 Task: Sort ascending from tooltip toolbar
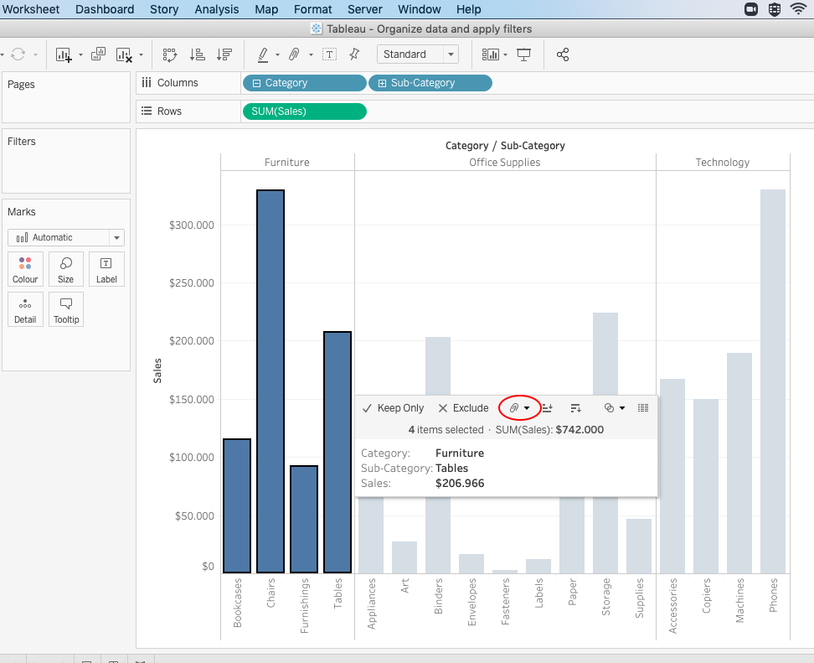tap(547, 408)
